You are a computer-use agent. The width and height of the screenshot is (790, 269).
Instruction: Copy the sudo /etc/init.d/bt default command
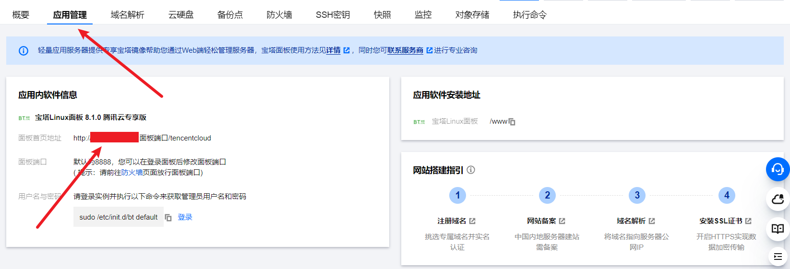coord(168,218)
